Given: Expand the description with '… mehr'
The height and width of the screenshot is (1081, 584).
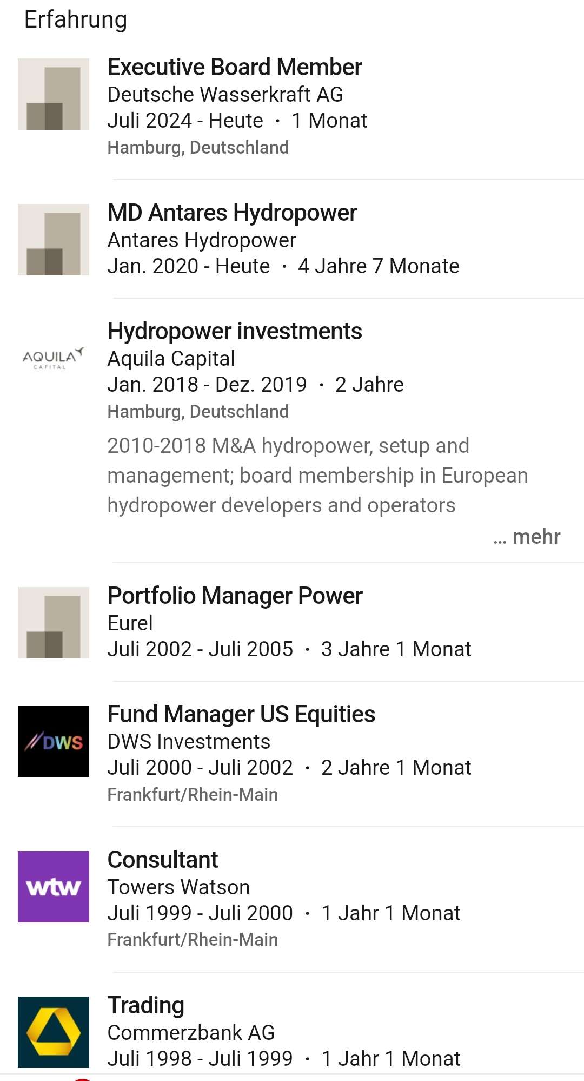Looking at the screenshot, I should [527, 537].
